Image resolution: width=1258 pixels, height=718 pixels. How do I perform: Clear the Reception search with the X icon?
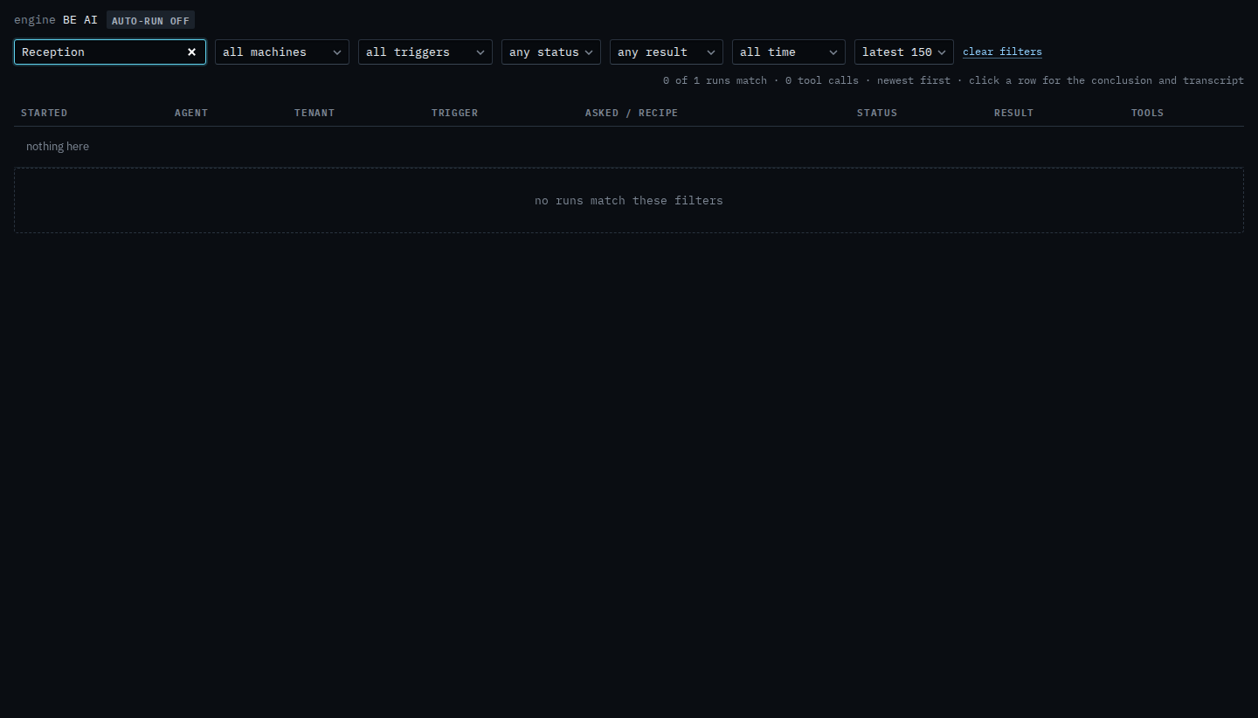click(x=192, y=52)
